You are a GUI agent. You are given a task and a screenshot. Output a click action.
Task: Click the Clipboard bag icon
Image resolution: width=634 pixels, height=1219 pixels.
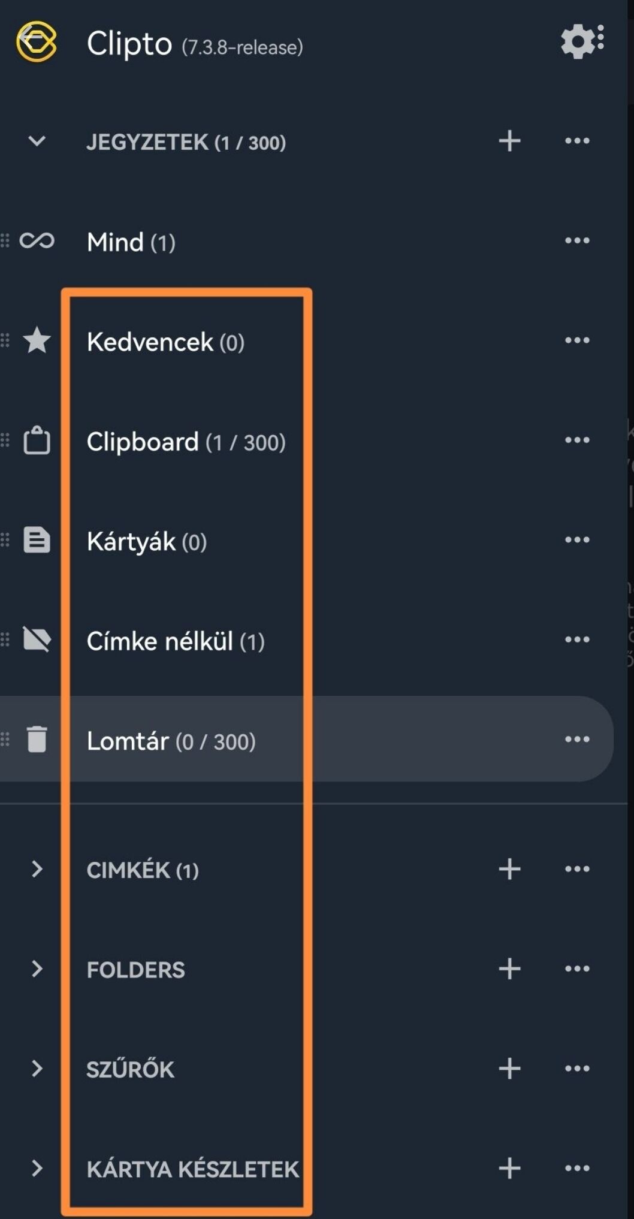point(37,440)
